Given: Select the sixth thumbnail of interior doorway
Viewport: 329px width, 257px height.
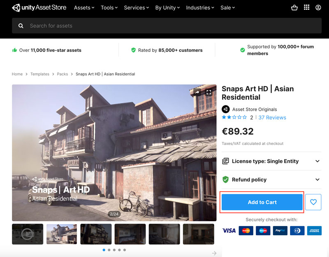Looking at the screenshot, I should [x=199, y=234].
